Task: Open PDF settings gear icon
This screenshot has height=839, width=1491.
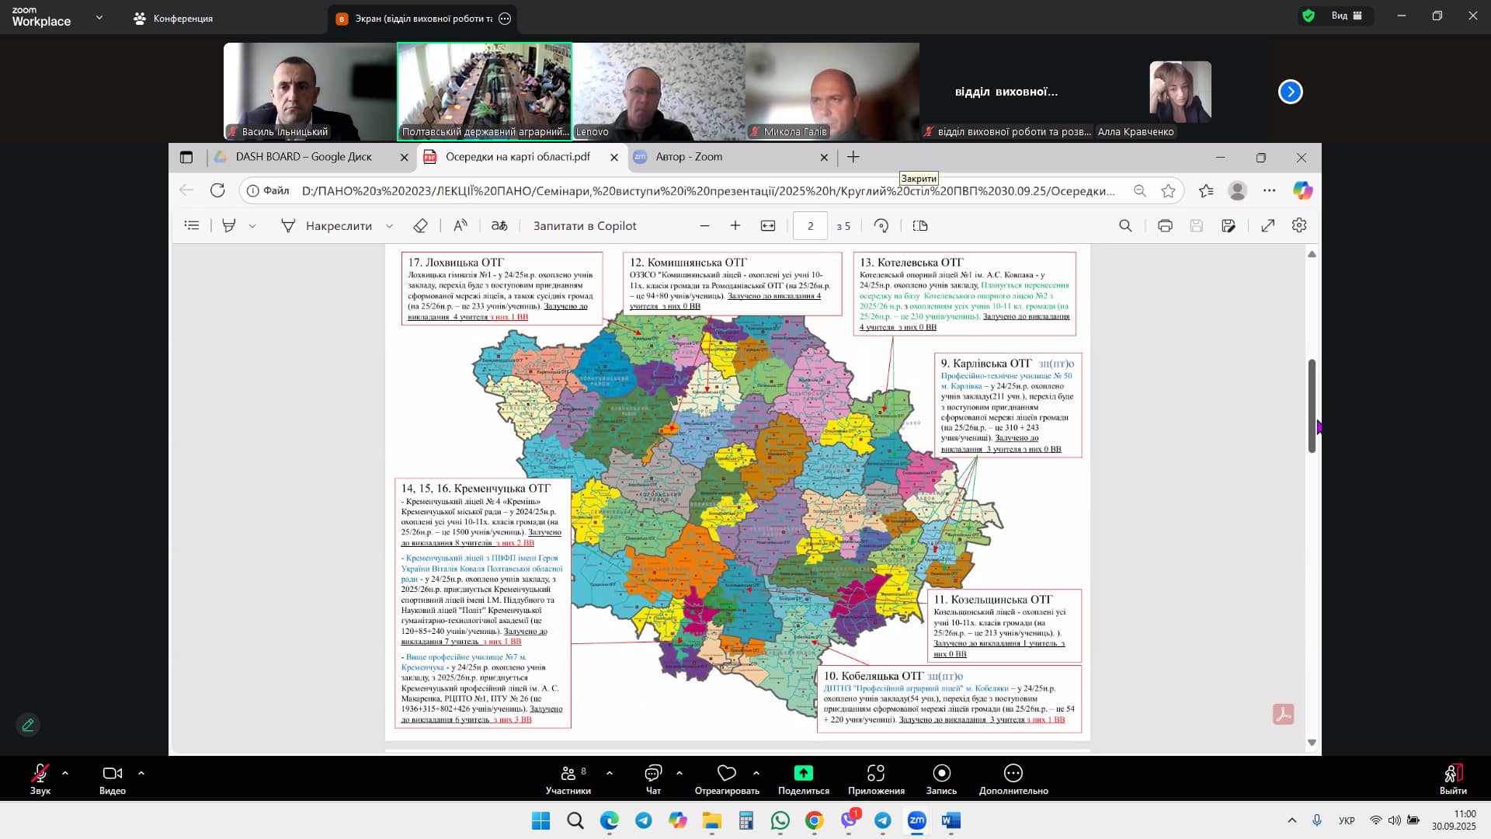Action: [x=1299, y=226]
